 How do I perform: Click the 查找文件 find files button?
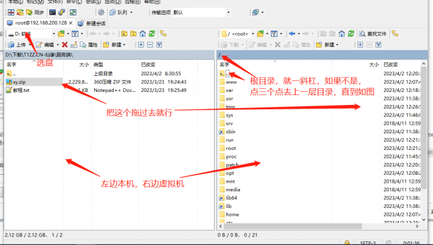372,34
